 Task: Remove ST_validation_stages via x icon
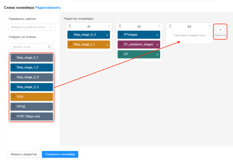point(157,45)
